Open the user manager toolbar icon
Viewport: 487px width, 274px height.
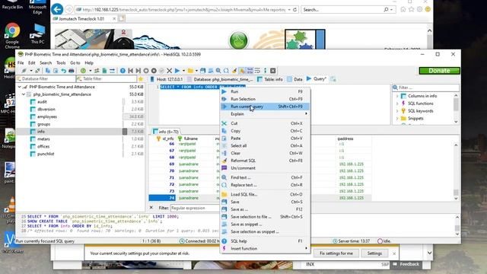97,71
